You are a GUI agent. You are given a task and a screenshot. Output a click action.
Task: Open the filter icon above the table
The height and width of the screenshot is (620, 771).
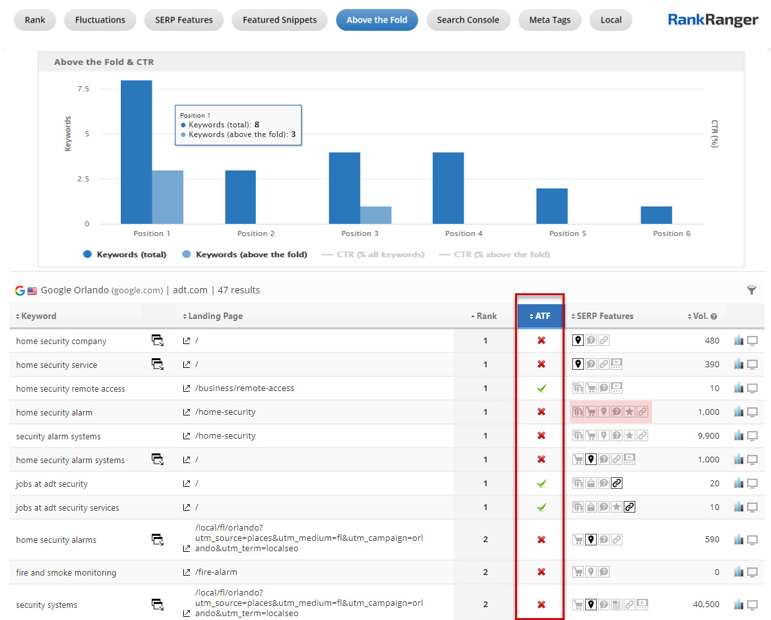click(751, 290)
